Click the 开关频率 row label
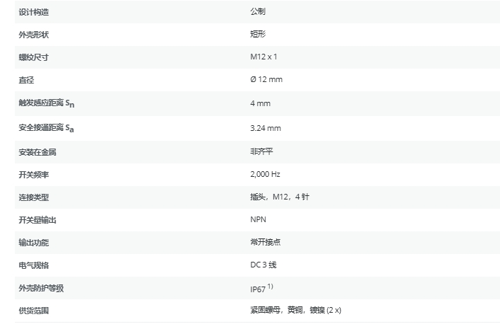The height and width of the screenshot is (329, 500). (34, 174)
